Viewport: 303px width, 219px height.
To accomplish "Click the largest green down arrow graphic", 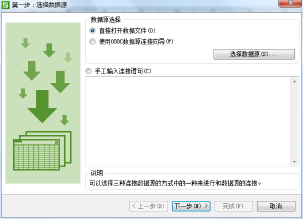I will (x=42, y=106).
